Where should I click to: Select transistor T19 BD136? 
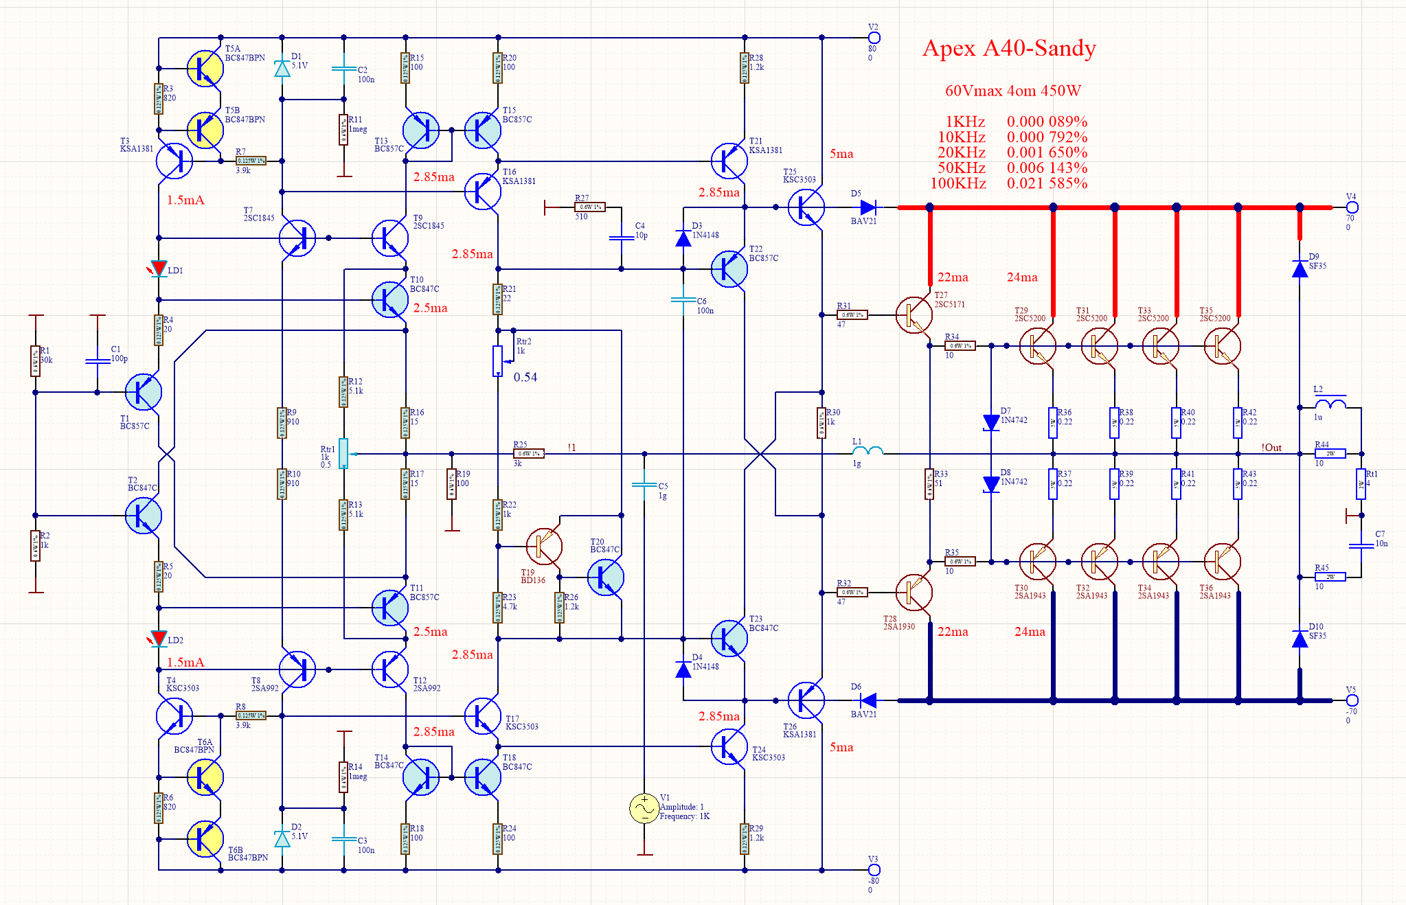(x=544, y=546)
